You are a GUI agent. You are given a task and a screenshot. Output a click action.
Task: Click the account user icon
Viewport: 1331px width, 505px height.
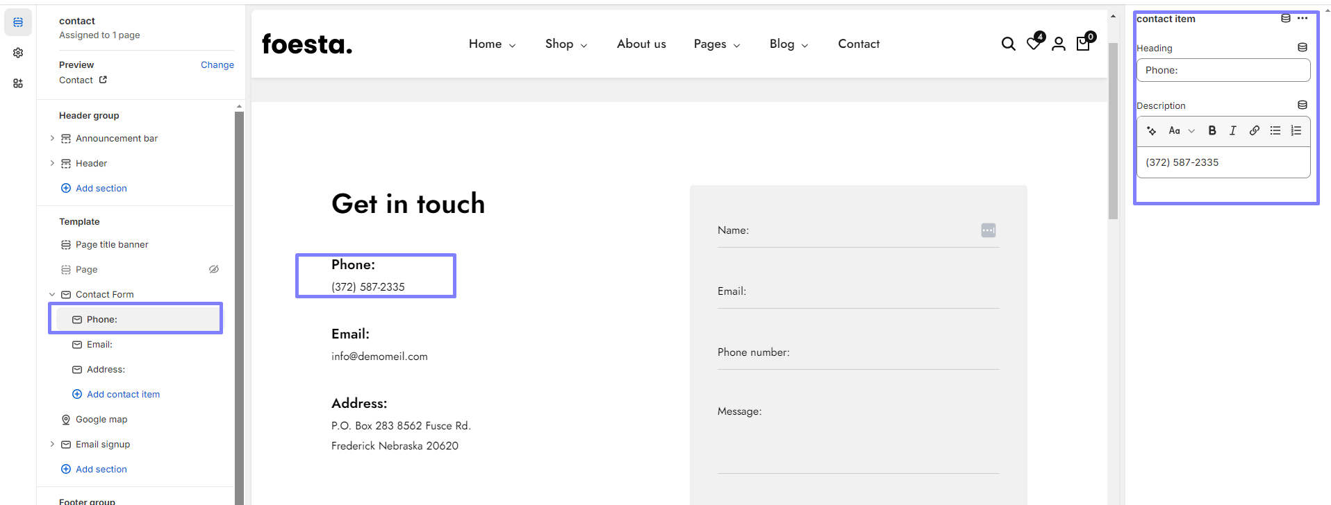click(x=1059, y=44)
